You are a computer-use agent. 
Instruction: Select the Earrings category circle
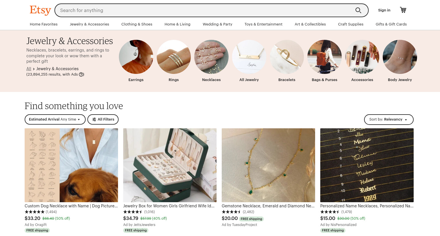click(x=136, y=57)
